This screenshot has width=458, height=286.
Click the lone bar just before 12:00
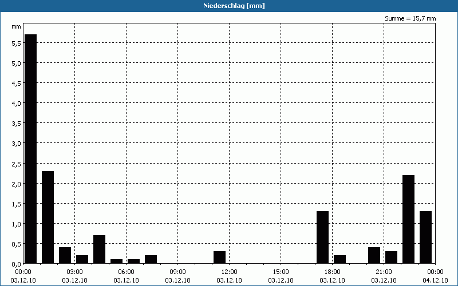coord(220,257)
